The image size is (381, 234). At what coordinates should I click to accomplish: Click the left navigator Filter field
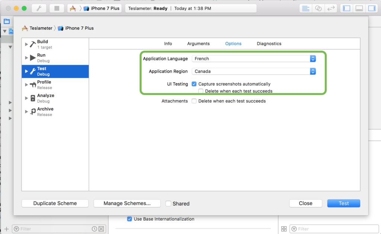[x=59, y=229]
